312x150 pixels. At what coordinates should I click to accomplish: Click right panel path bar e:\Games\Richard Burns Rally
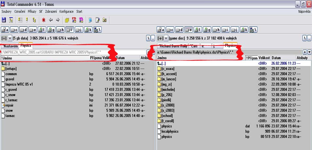click(x=229, y=52)
